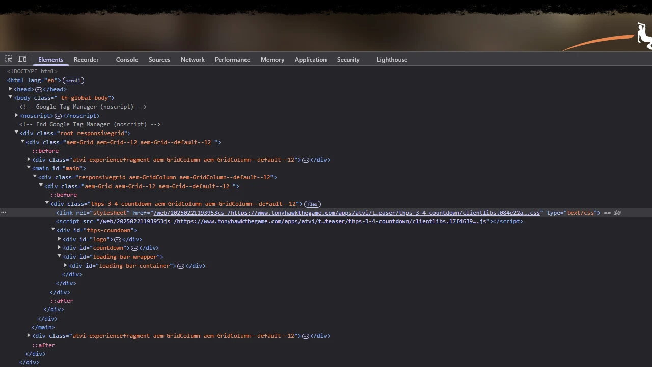This screenshot has width=652, height=367.
Task: Select the <!DOCTYPE html> line
Action: point(32,71)
